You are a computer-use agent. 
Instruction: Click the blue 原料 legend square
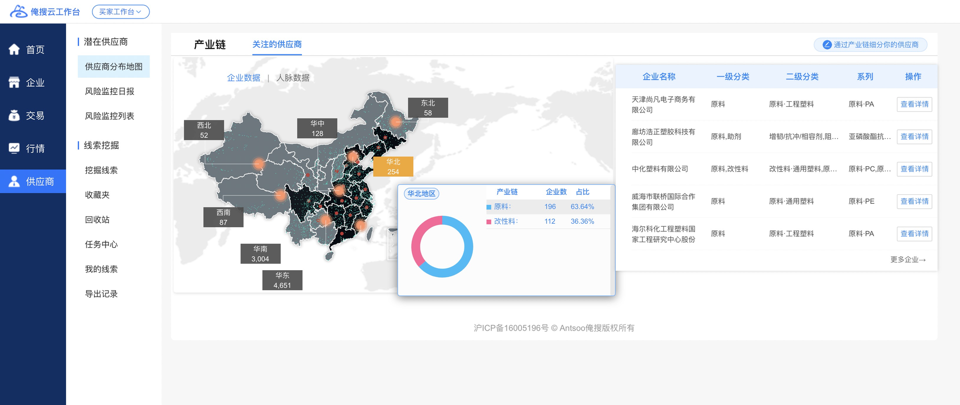pos(488,207)
